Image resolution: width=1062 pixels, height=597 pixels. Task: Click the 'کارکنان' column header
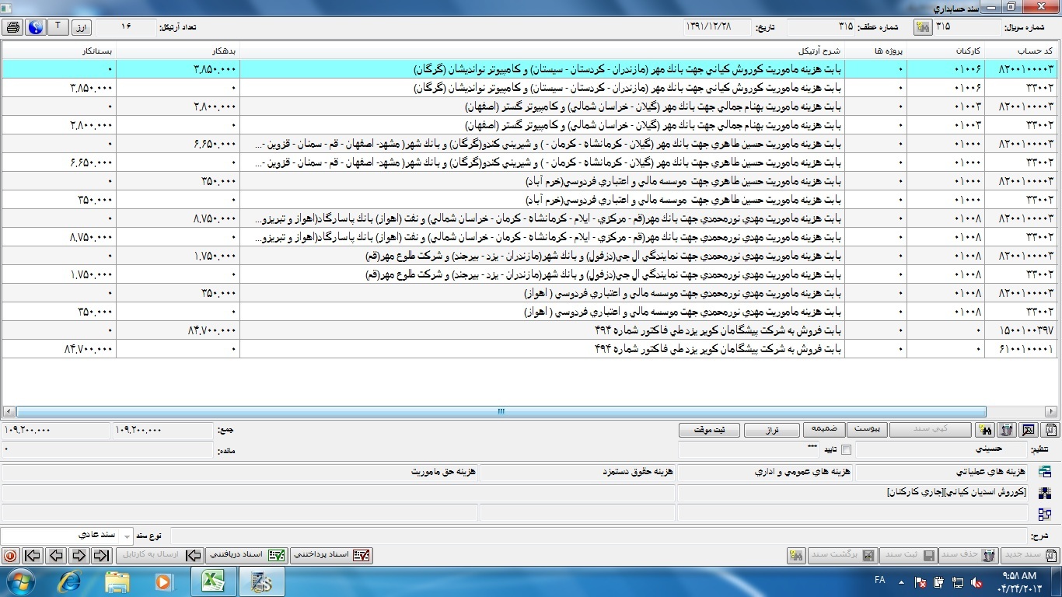tap(945, 51)
